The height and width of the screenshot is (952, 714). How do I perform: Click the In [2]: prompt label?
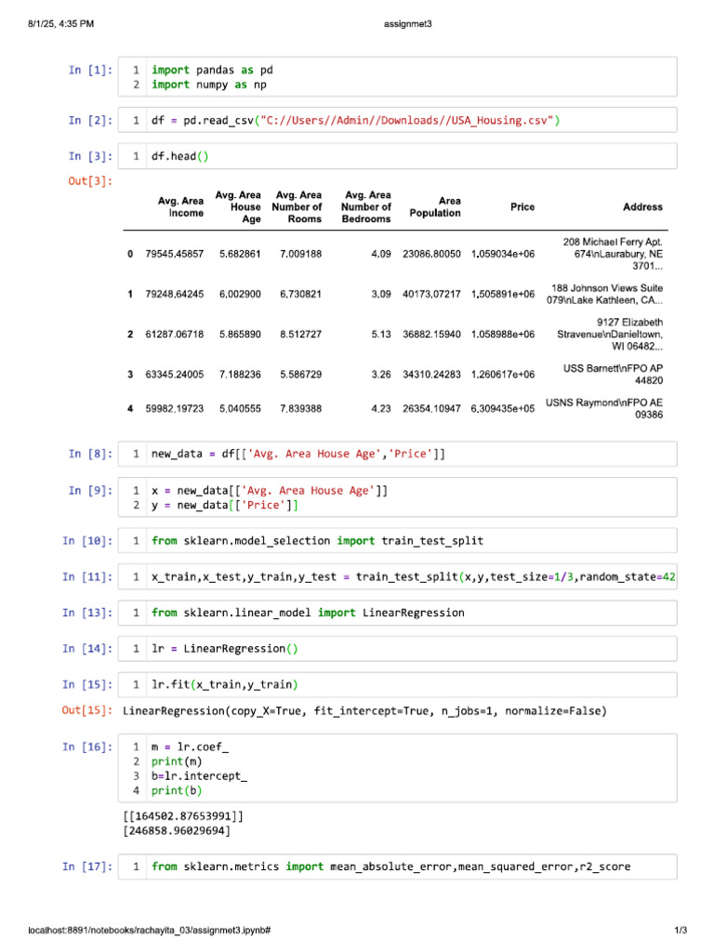(90, 120)
